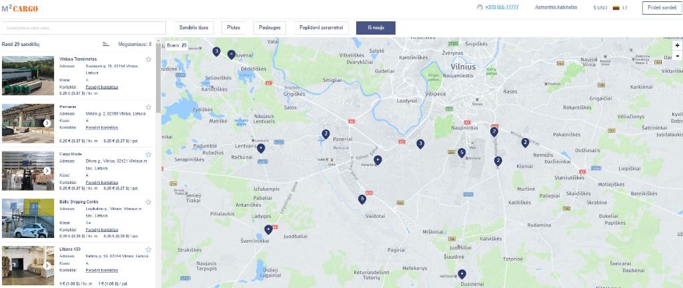Star the Cargo Route listing
The height and width of the screenshot is (288, 683).
[148, 155]
